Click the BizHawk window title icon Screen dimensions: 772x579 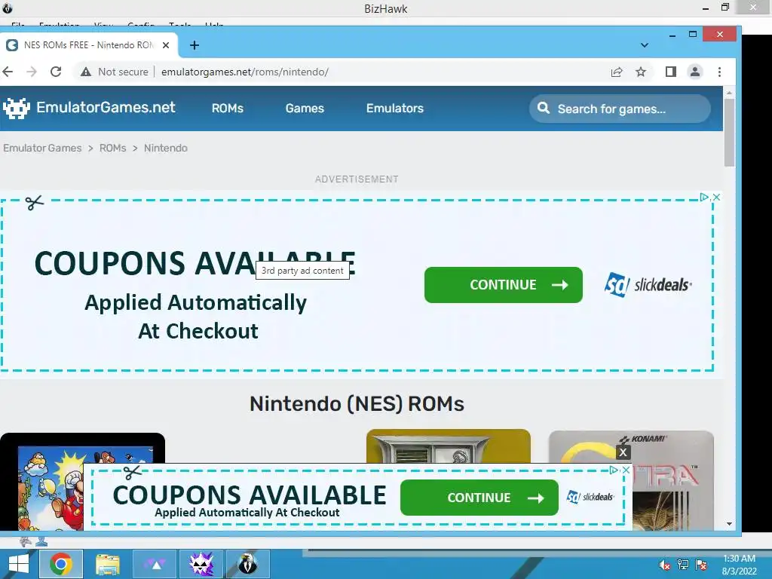click(x=7, y=8)
